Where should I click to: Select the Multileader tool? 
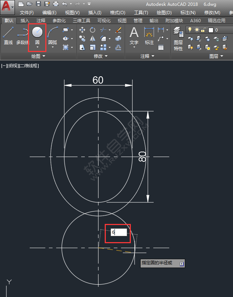coord(161,39)
